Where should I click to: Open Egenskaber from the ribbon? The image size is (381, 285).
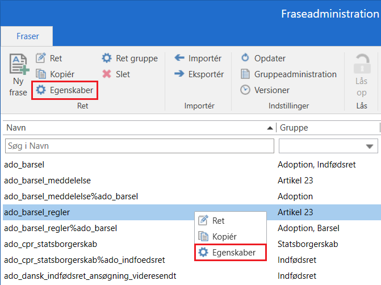[x=65, y=90]
